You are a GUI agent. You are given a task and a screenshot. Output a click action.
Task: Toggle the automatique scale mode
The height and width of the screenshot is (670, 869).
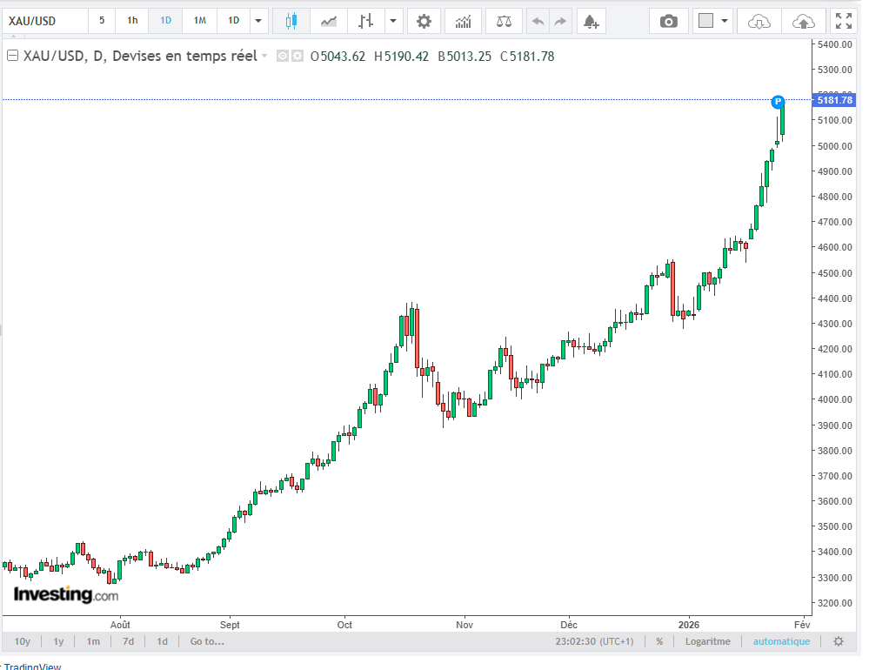(x=780, y=641)
